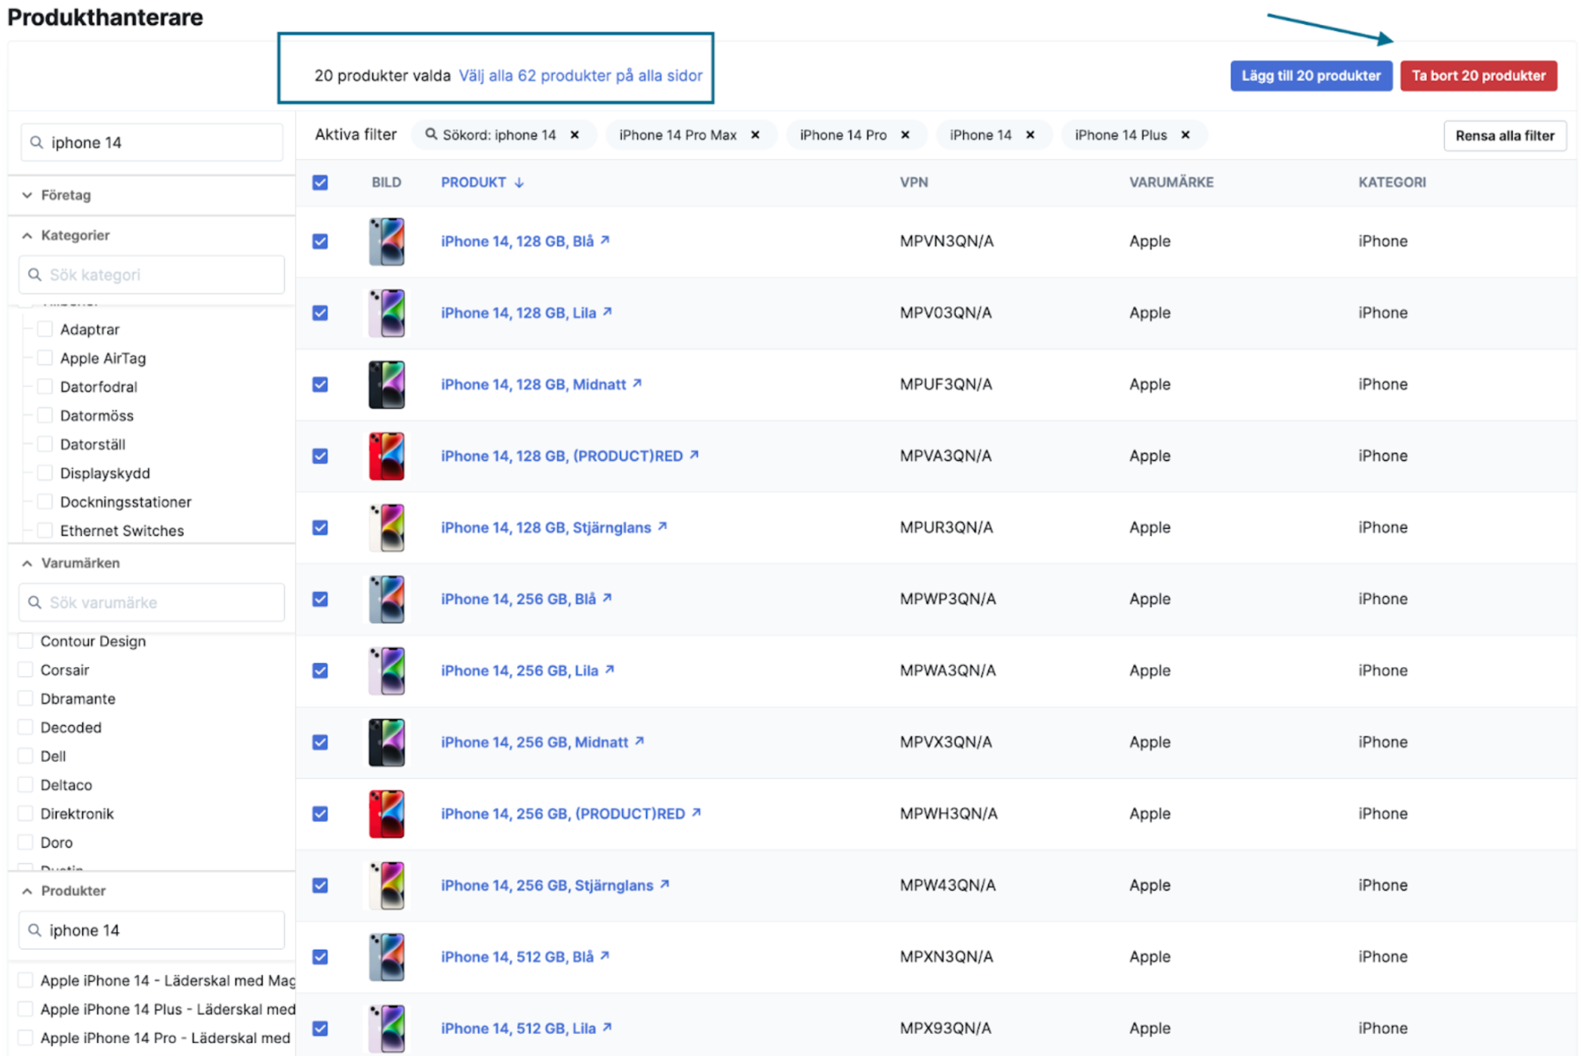
Task: Focus the Sök kategori input
Action: (x=152, y=275)
